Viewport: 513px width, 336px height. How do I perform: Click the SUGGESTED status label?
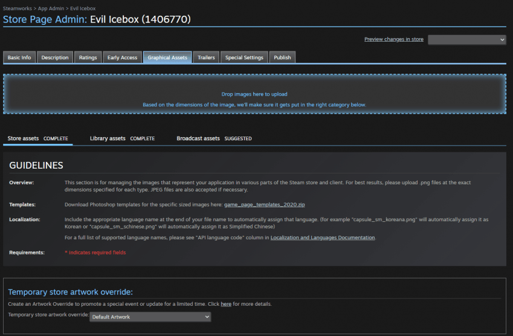point(238,139)
